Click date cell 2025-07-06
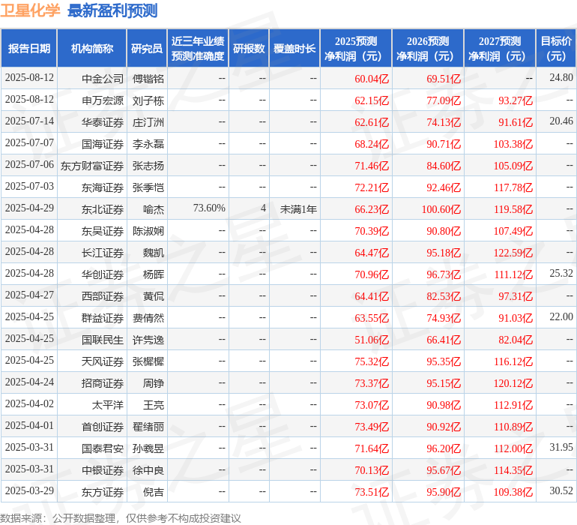The height and width of the screenshot is (525, 577). [x=29, y=165]
